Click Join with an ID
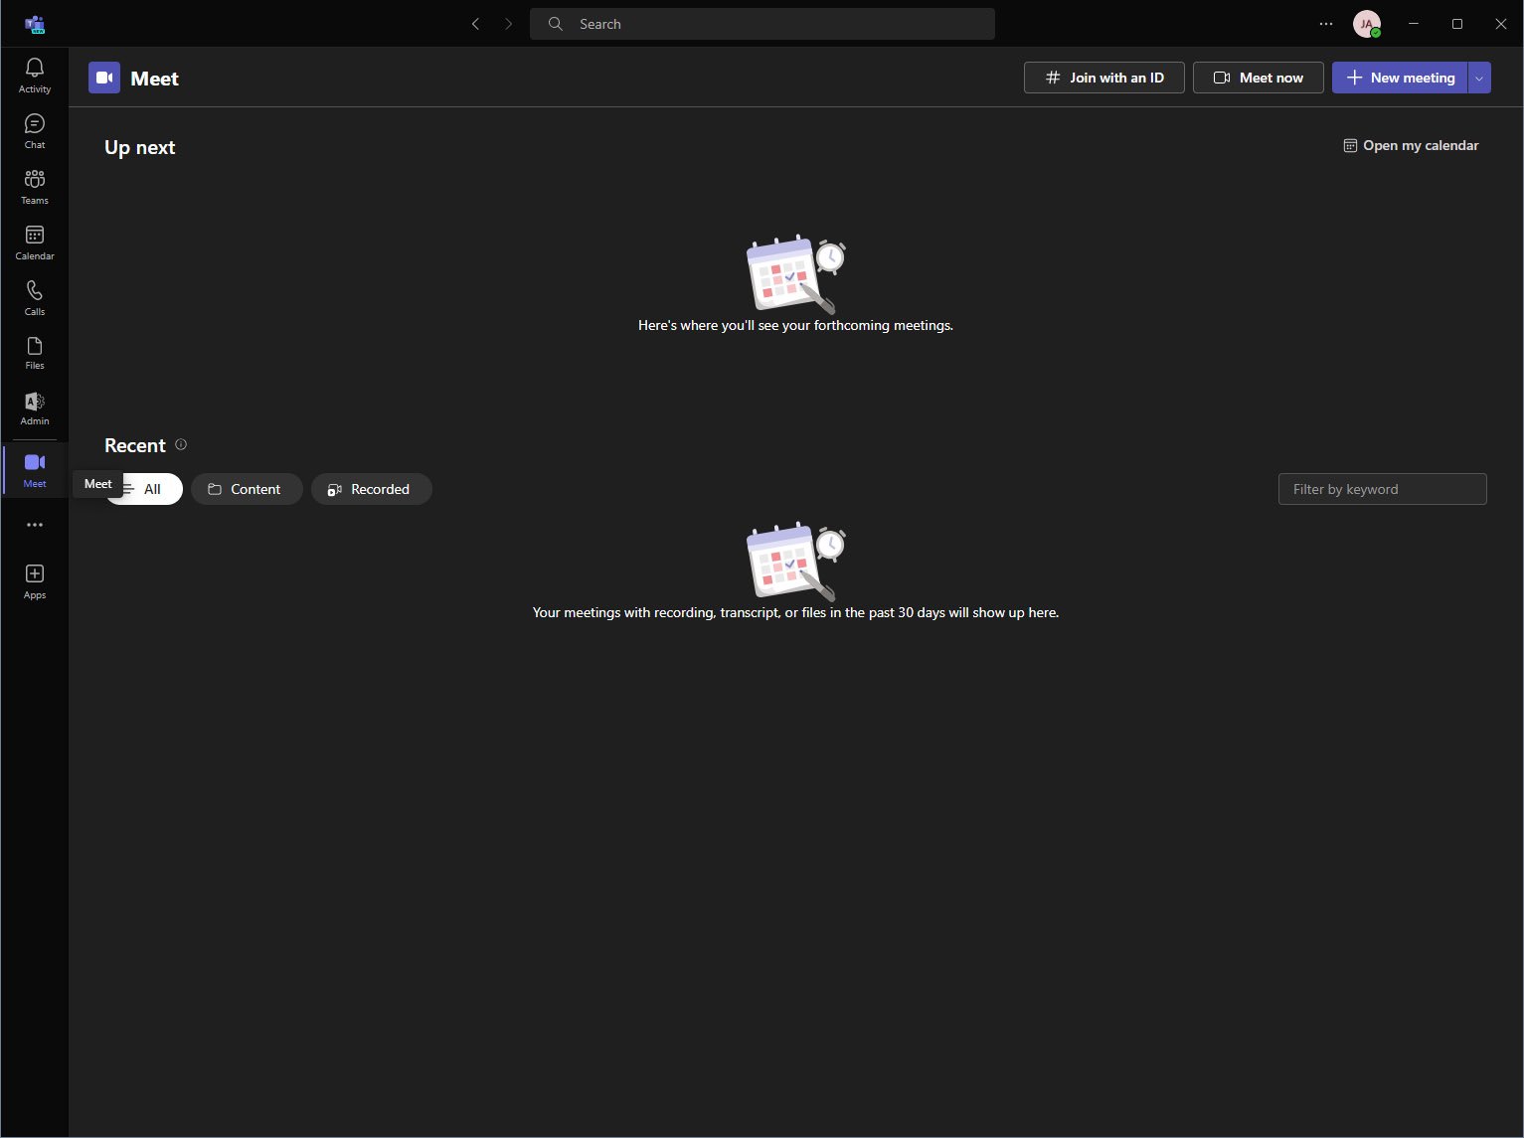1524x1138 pixels. point(1104,78)
